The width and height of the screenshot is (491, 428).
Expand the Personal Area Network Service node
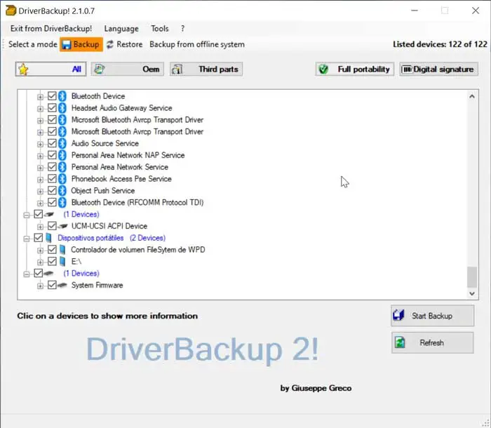point(40,168)
